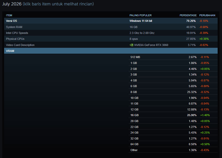Click the 12 GB VRAM row
Image resolution: width=222 pixels, height=158 pixels.
click(173, 109)
